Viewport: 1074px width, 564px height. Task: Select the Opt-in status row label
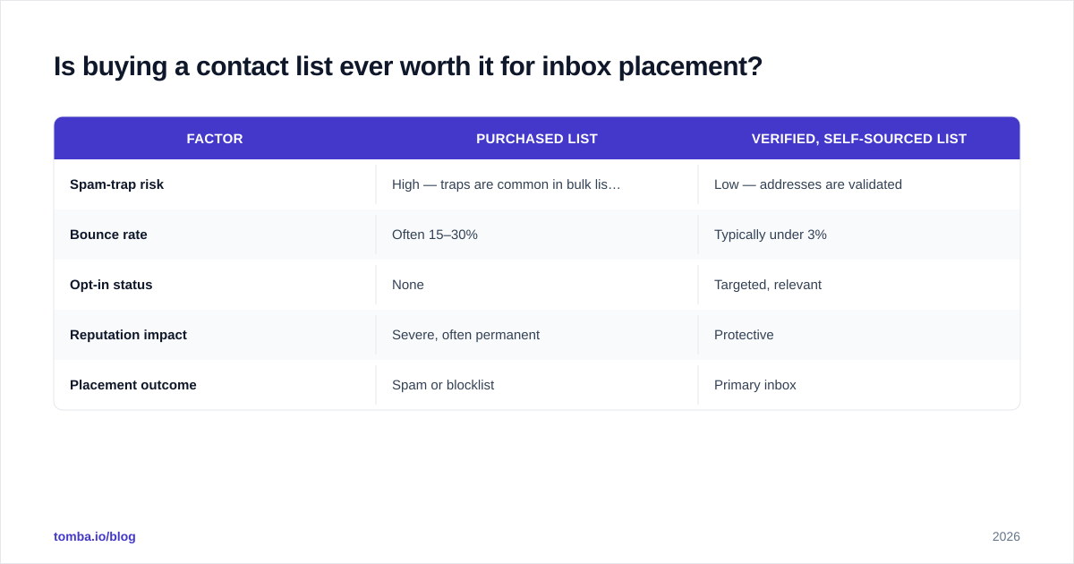[111, 285]
